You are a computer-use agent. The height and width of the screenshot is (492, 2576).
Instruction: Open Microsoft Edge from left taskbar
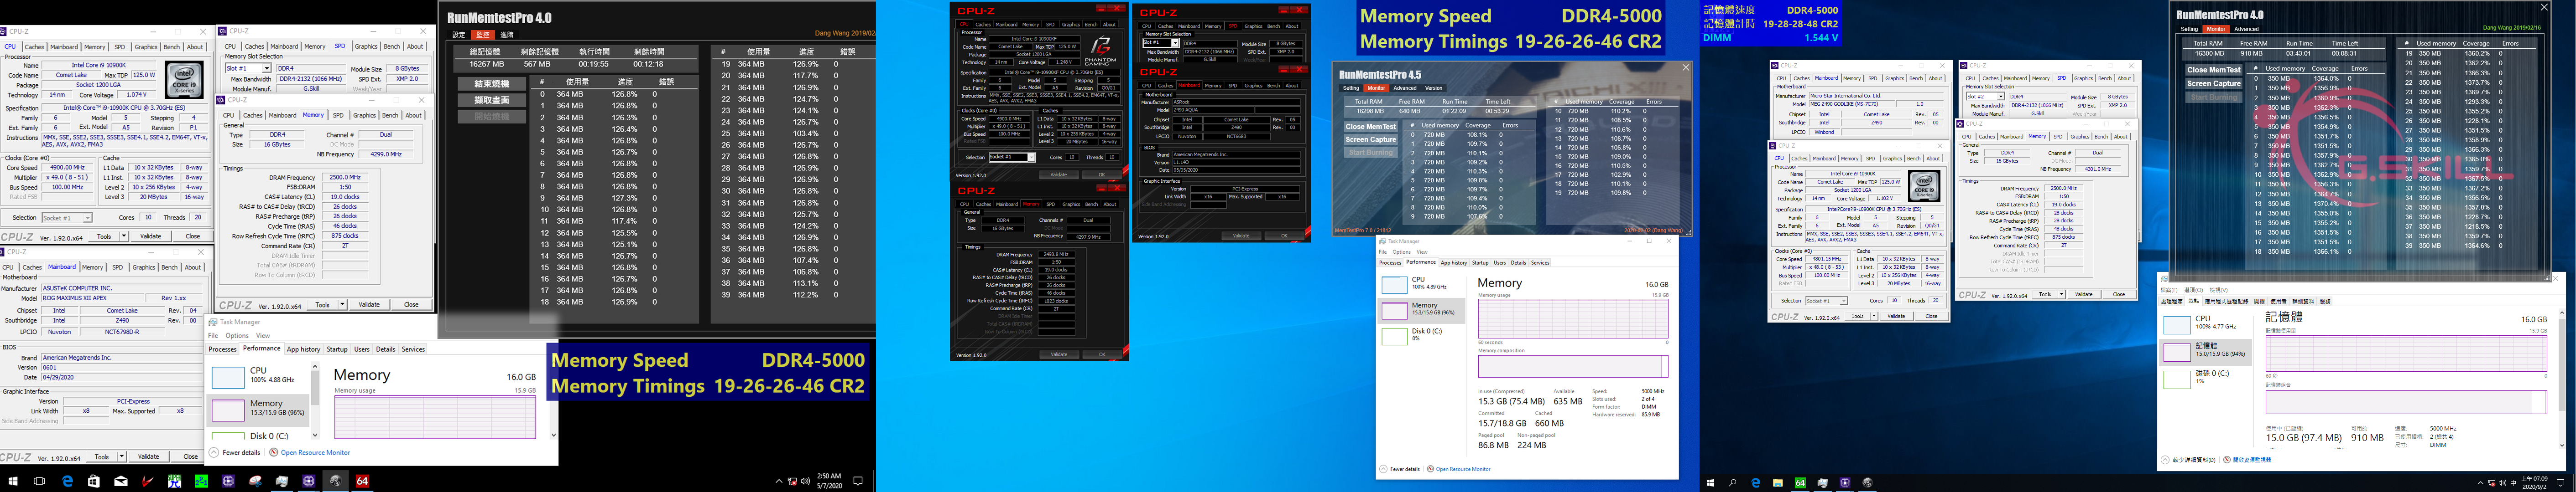point(67,481)
